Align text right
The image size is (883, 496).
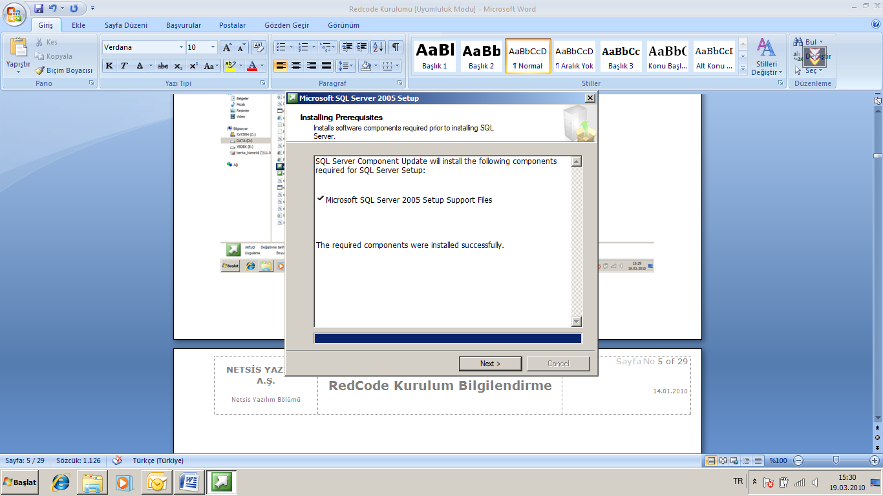pyautogui.click(x=312, y=66)
